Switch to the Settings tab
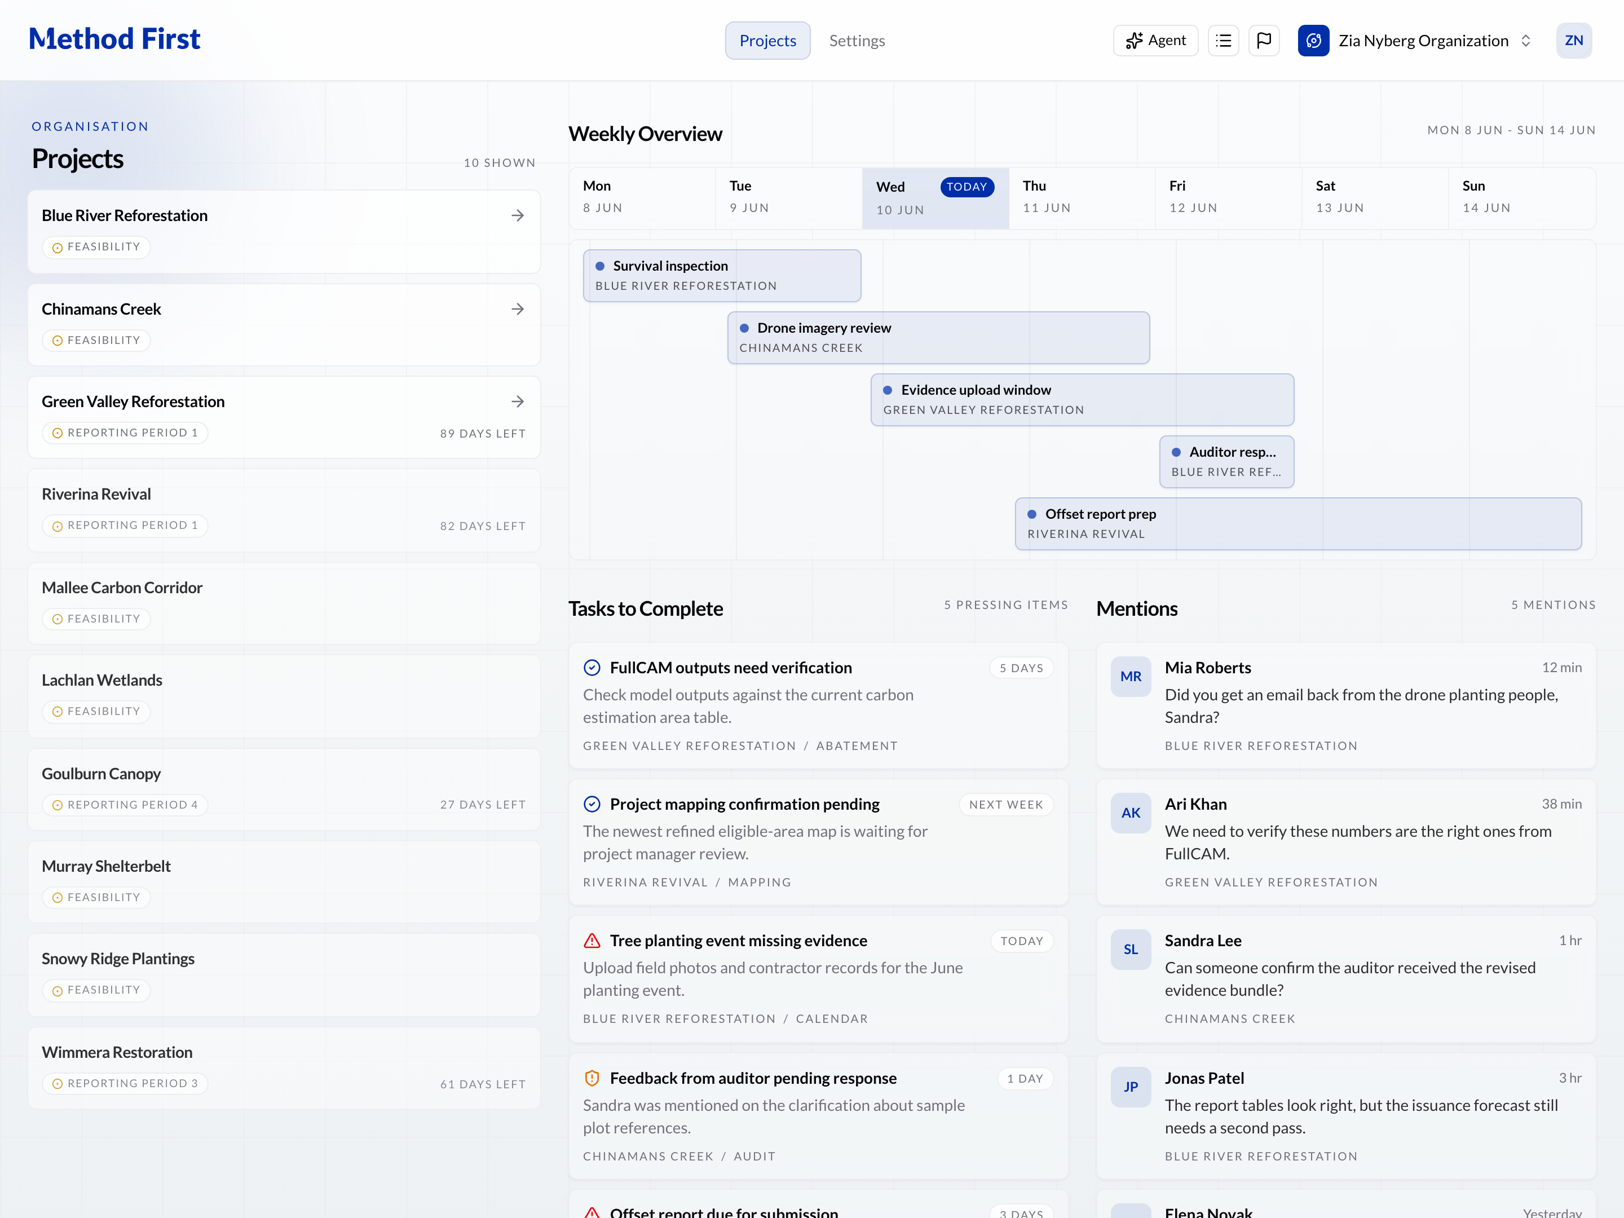The height and width of the screenshot is (1218, 1624). pos(857,41)
